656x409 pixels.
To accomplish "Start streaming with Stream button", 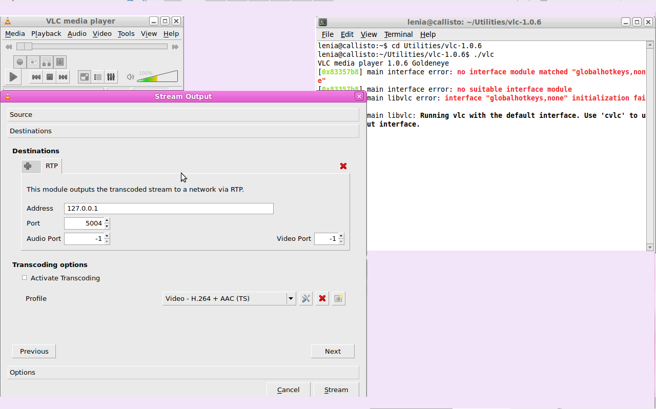I will tap(336, 390).
